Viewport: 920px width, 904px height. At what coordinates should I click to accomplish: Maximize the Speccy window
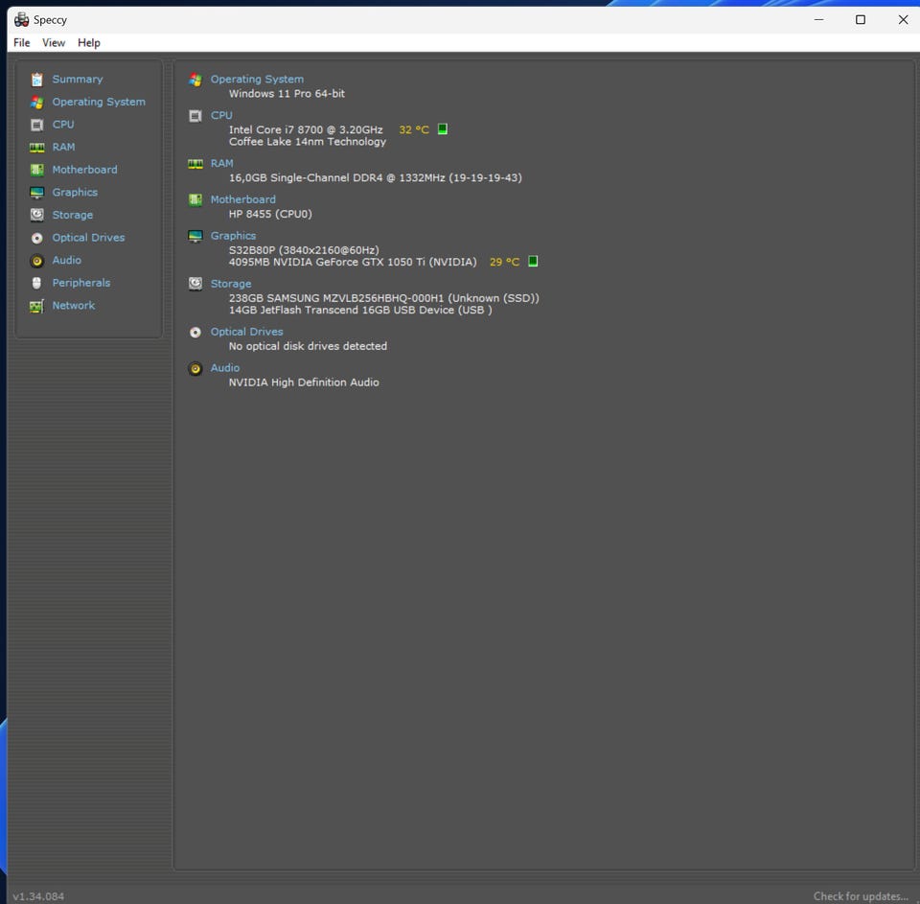click(x=861, y=20)
